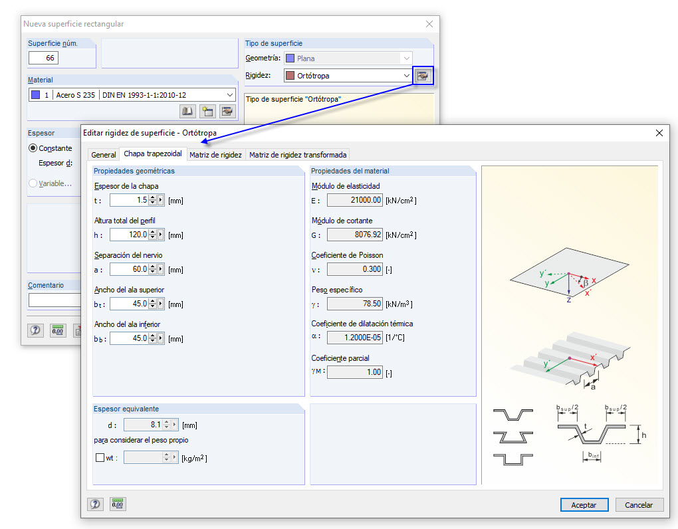Create new material icon in Material section
This screenshot has width=678, height=529.
click(x=207, y=112)
